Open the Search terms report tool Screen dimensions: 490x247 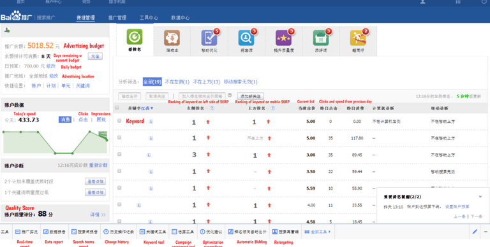coord(84,232)
